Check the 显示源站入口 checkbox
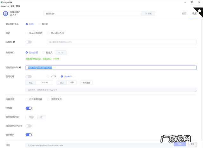The height and width of the screenshot is (148, 203). coord(48,33)
